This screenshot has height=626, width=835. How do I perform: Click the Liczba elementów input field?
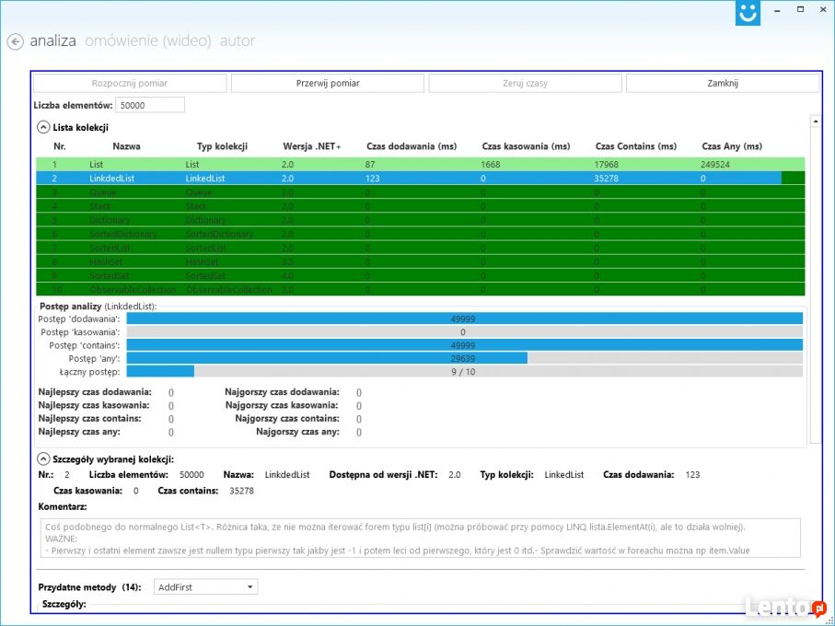coord(150,105)
